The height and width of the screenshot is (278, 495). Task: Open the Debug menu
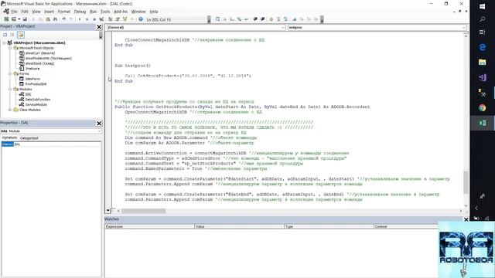(x=80, y=12)
